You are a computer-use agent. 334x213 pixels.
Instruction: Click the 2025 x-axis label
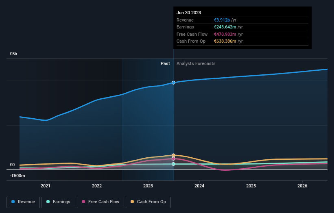[251, 186]
